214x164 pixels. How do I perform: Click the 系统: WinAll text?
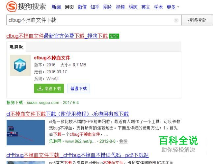click(x=46, y=79)
